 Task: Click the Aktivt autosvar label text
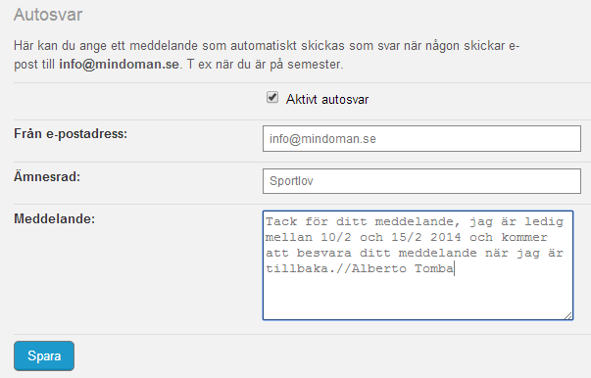coord(327,99)
